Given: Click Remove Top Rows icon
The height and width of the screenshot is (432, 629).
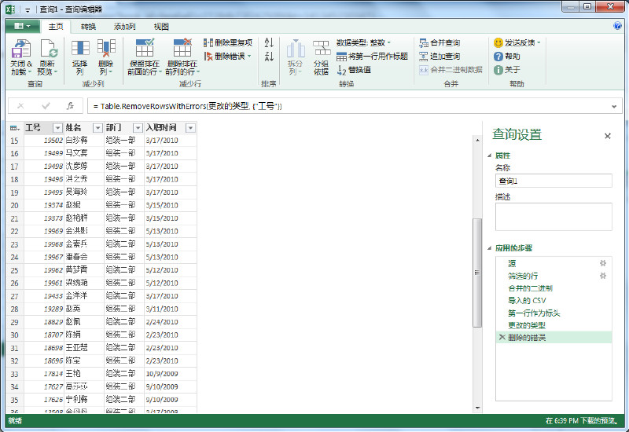Looking at the screenshot, I should point(182,48).
